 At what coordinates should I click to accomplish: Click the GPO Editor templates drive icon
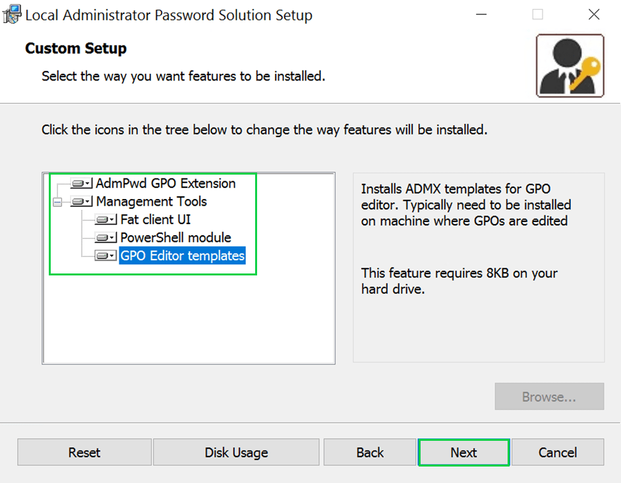click(x=106, y=256)
